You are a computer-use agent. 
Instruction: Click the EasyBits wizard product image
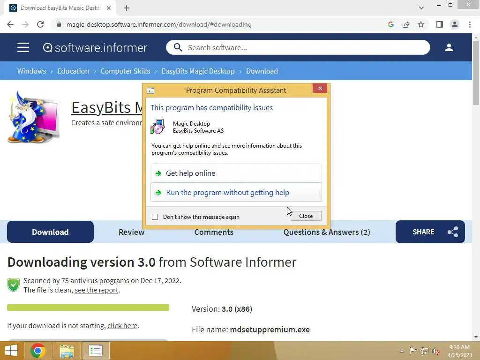(x=34, y=117)
